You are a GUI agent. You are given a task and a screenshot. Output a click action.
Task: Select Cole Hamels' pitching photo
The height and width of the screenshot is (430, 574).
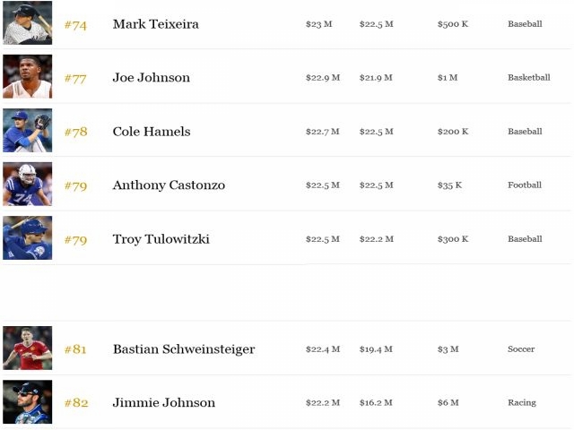pyautogui.click(x=28, y=130)
